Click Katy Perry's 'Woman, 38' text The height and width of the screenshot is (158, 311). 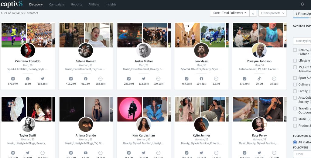click(x=259, y=140)
